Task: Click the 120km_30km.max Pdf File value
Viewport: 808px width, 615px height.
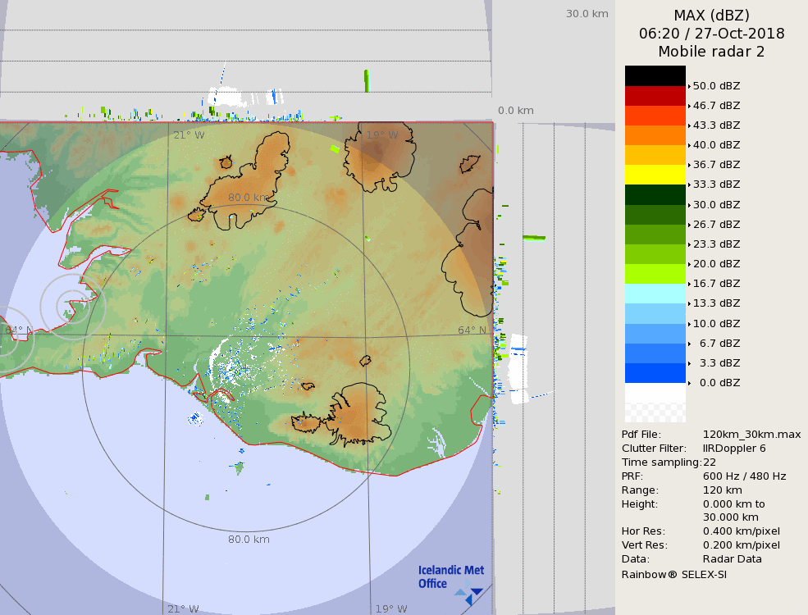Action: pos(751,435)
